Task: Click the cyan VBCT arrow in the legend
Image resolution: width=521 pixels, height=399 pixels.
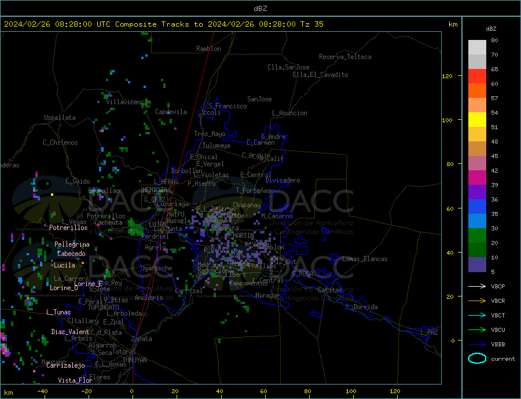Action: [x=477, y=315]
